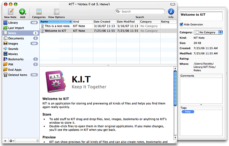This screenshot has width=229, height=146.
Task: Set rating dots in Welcome to KIT row
Action: (x=168, y=31)
